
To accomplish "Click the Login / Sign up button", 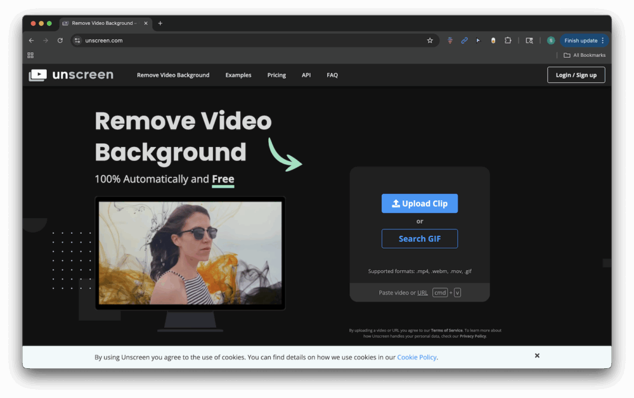I will pos(576,75).
